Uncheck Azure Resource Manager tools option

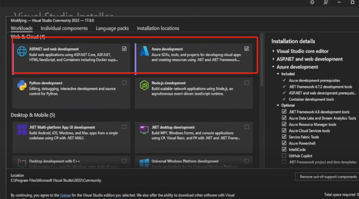point(284,124)
